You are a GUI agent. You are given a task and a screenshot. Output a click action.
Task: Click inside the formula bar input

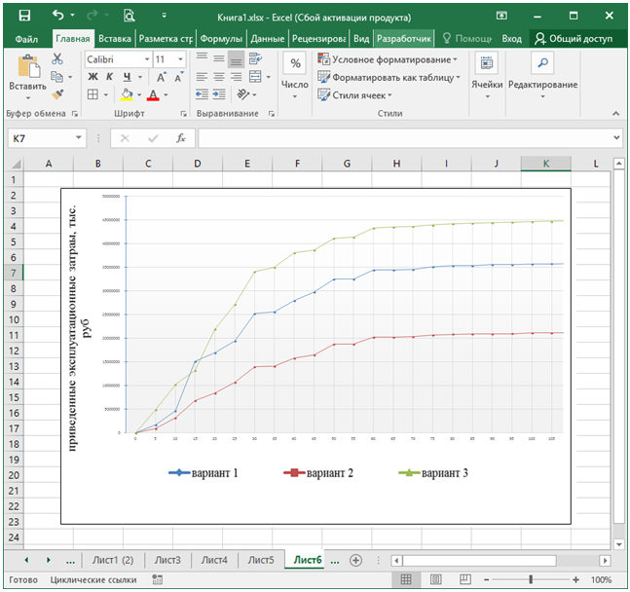pos(405,138)
